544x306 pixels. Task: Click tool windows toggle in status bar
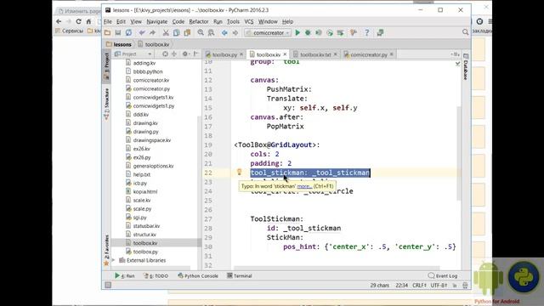[108, 285]
